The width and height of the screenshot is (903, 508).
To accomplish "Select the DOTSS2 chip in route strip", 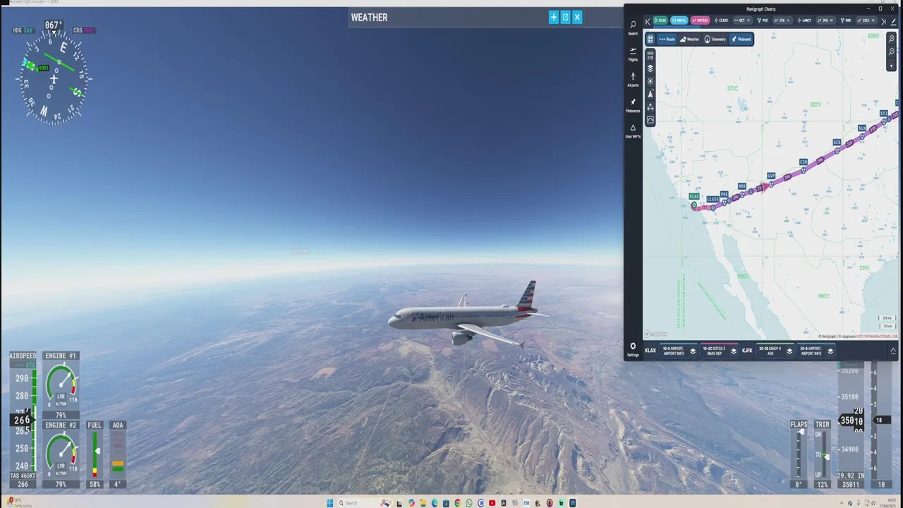I will tap(701, 20).
